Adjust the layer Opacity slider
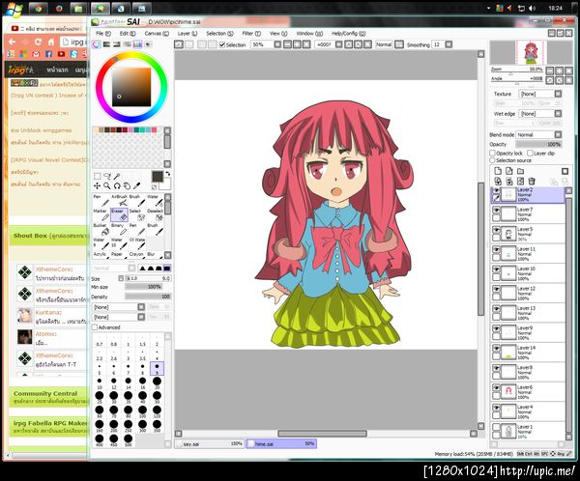The height and width of the screenshot is (481, 580). 539,144
